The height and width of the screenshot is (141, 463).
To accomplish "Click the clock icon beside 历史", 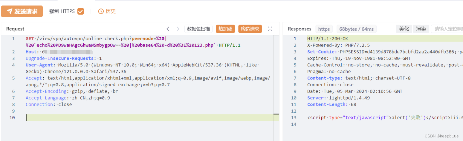I will (x=101, y=11).
